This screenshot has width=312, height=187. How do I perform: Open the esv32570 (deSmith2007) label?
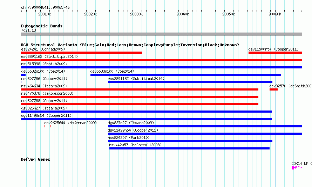(x=291, y=86)
